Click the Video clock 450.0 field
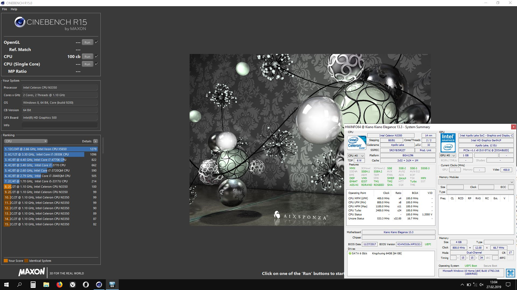The image size is (517, 290). (506, 170)
